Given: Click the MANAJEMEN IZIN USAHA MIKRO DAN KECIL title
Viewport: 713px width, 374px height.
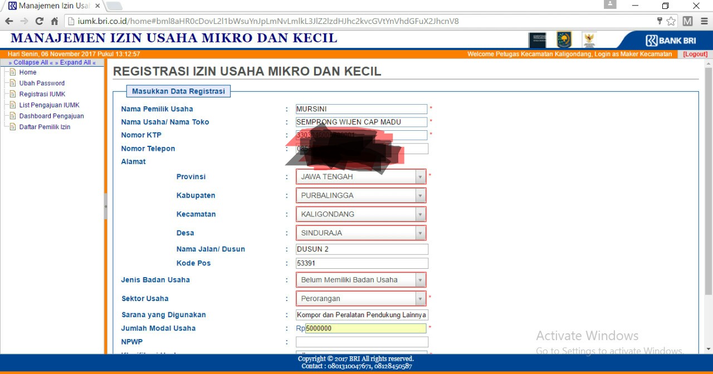Looking at the screenshot, I should click(174, 38).
